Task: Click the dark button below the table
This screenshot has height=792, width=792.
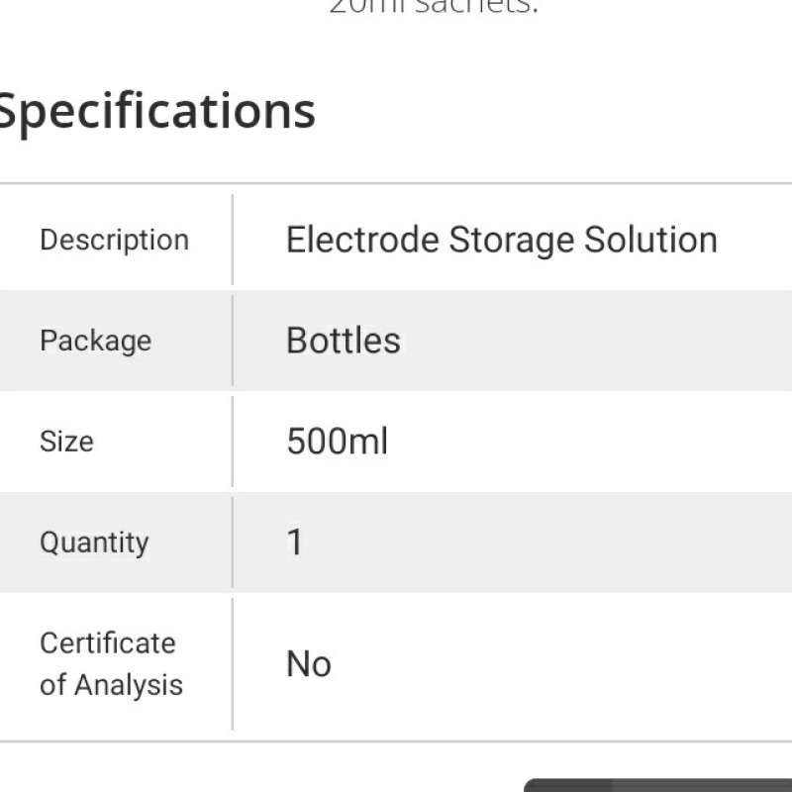Action: point(658,785)
